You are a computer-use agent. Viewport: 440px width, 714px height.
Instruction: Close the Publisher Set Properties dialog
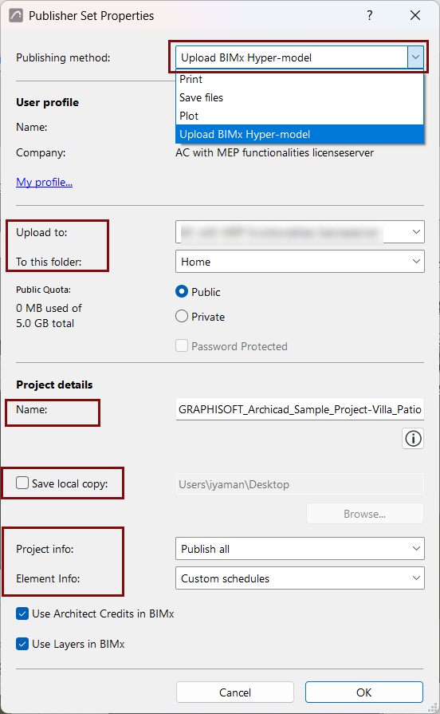tap(415, 15)
